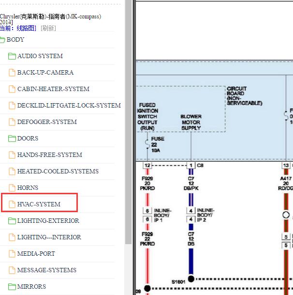Select BACK-UP-CAMERA wiring diagram entry
293x295 pixels.
(45, 73)
